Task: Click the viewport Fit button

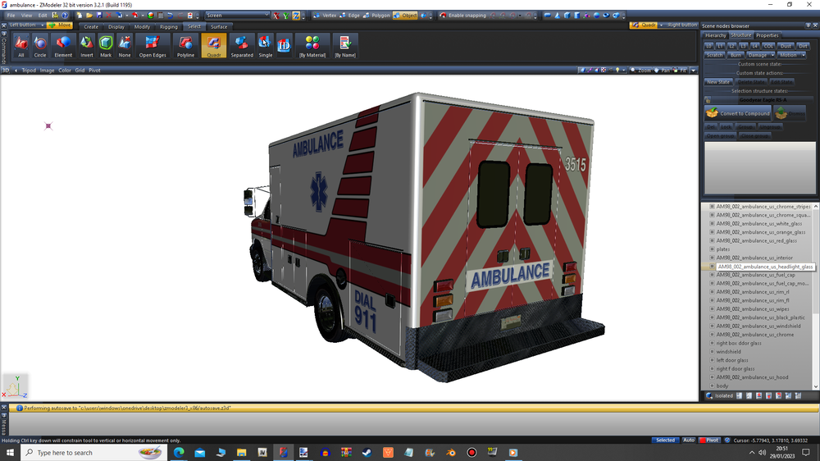Action: pos(680,70)
